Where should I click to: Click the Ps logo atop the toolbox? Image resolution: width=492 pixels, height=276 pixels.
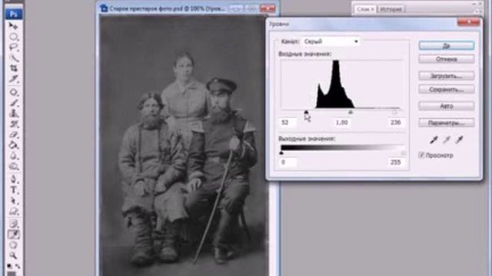(x=14, y=14)
